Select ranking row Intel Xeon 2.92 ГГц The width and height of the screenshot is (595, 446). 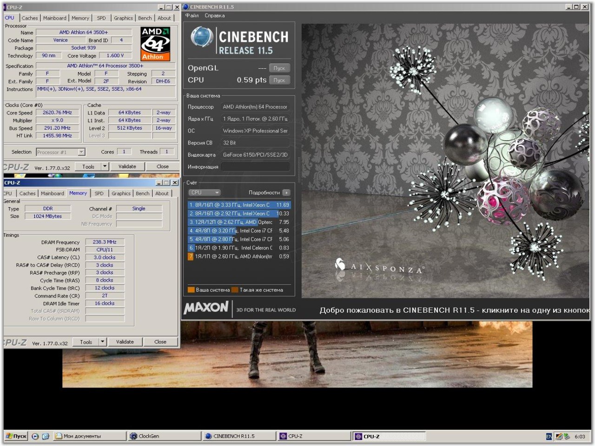coord(239,214)
